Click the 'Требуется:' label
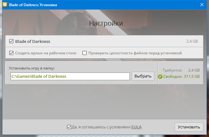209x137 pixels. point(172,70)
